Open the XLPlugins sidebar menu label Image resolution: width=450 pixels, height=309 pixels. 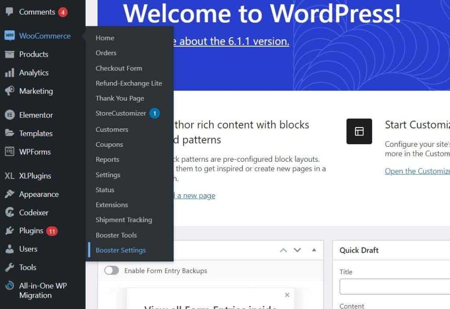pyautogui.click(x=35, y=176)
